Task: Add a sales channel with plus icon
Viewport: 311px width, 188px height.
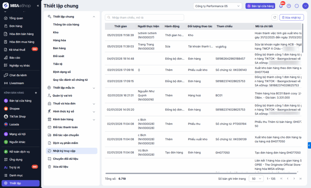Action: (x=36, y=93)
